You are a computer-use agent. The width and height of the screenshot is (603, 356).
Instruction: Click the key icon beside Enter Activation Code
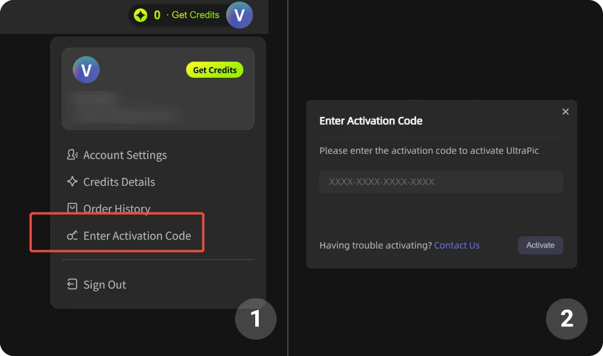point(72,236)
